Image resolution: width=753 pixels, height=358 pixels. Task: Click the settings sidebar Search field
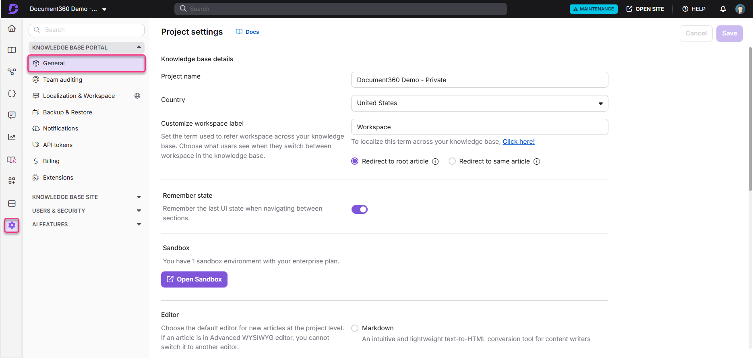click(87, 30)
